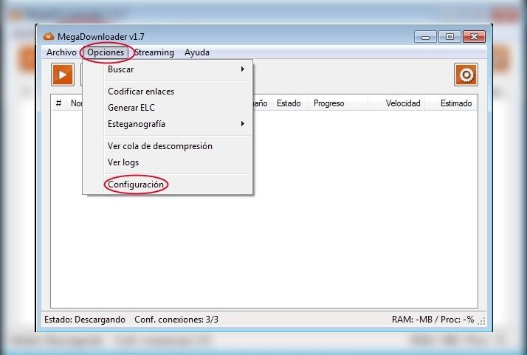Image resolution: width=527 pixels, height=355 pixels.
Task: Open the Streaming menu
Action: coord(154,52)
